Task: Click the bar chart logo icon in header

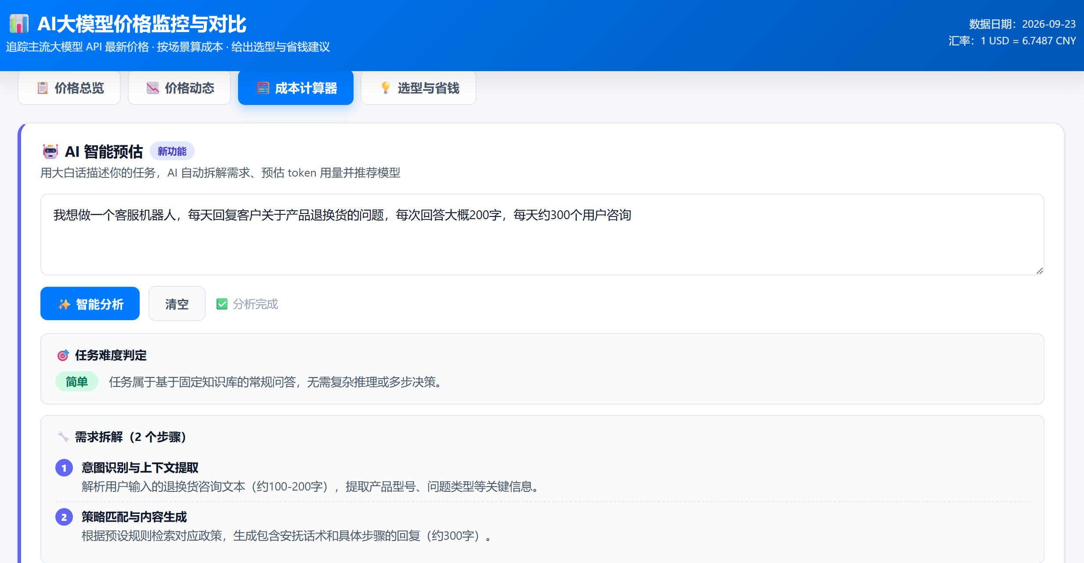Action: pos(19,24)
